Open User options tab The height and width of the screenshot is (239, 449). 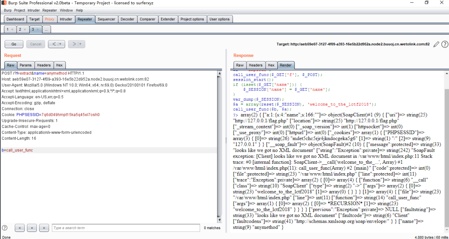(x=220, y=19)
